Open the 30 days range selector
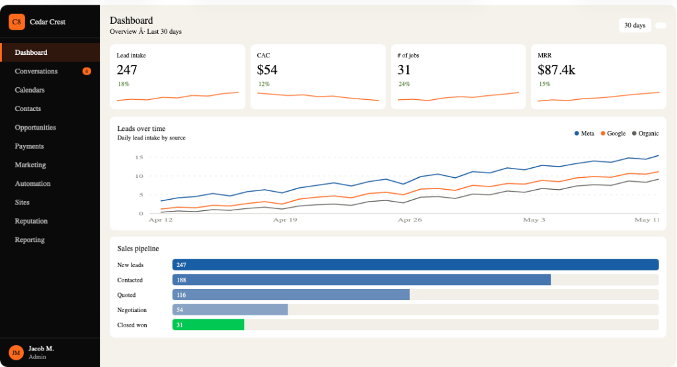 [x=635, y=26]
